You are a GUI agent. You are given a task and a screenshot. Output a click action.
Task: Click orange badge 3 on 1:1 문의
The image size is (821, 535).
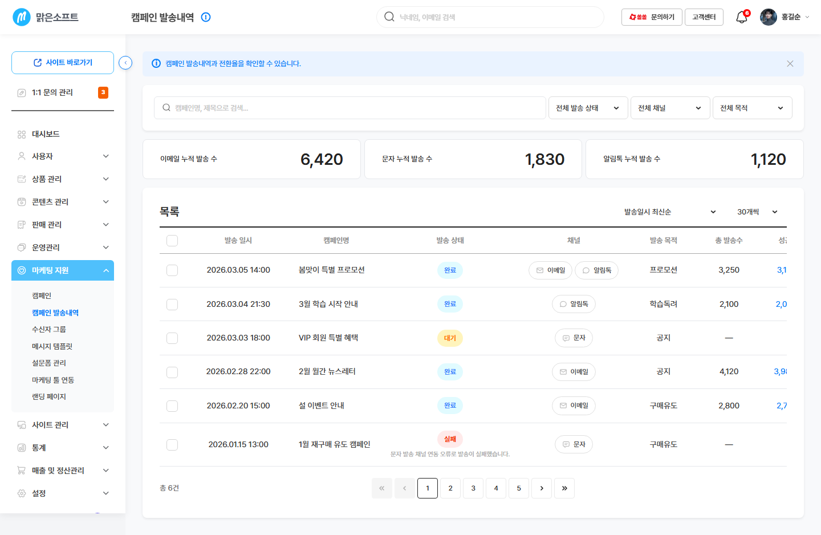[x=103, y=92]
